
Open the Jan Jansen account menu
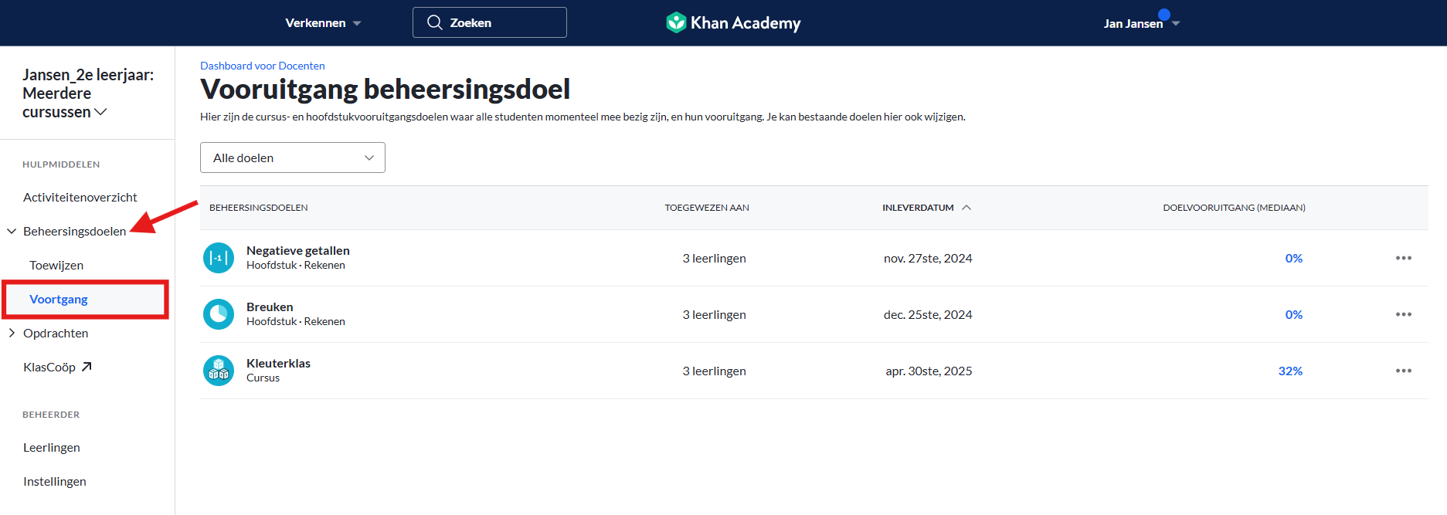click(x=1141, y=23)
